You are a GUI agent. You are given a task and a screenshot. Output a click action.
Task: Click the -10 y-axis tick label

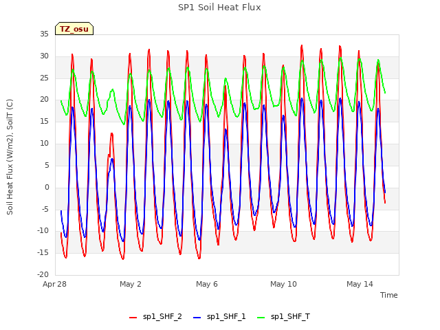click(43, 231)
